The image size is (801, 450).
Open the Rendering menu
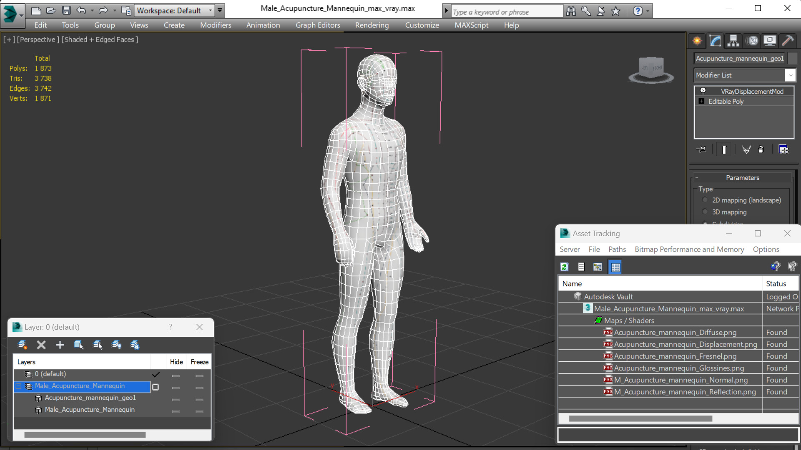click(x=372, y=25)
